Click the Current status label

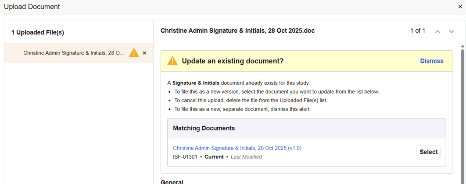coord(214,157)
